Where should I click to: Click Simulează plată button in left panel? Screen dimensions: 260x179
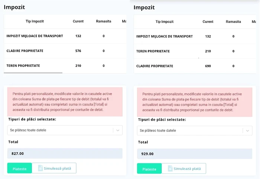click(54, 168)
